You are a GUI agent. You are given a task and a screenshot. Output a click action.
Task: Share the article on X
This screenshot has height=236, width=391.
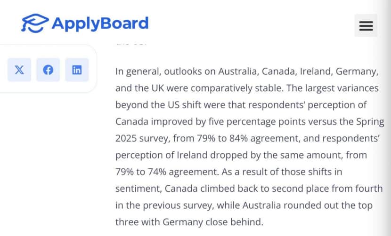19,70
